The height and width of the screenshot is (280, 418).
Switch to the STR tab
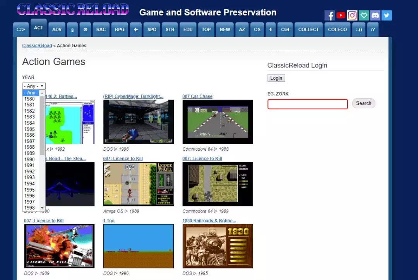click(x=170, y=29)
